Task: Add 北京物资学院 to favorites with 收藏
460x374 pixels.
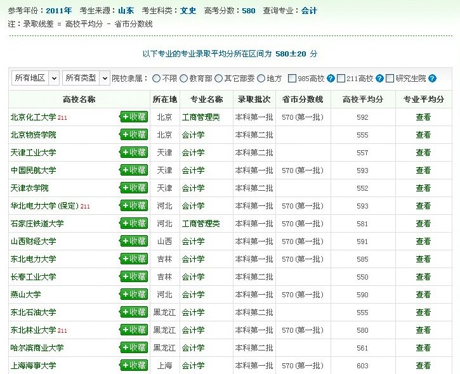Action: point(133,134)
